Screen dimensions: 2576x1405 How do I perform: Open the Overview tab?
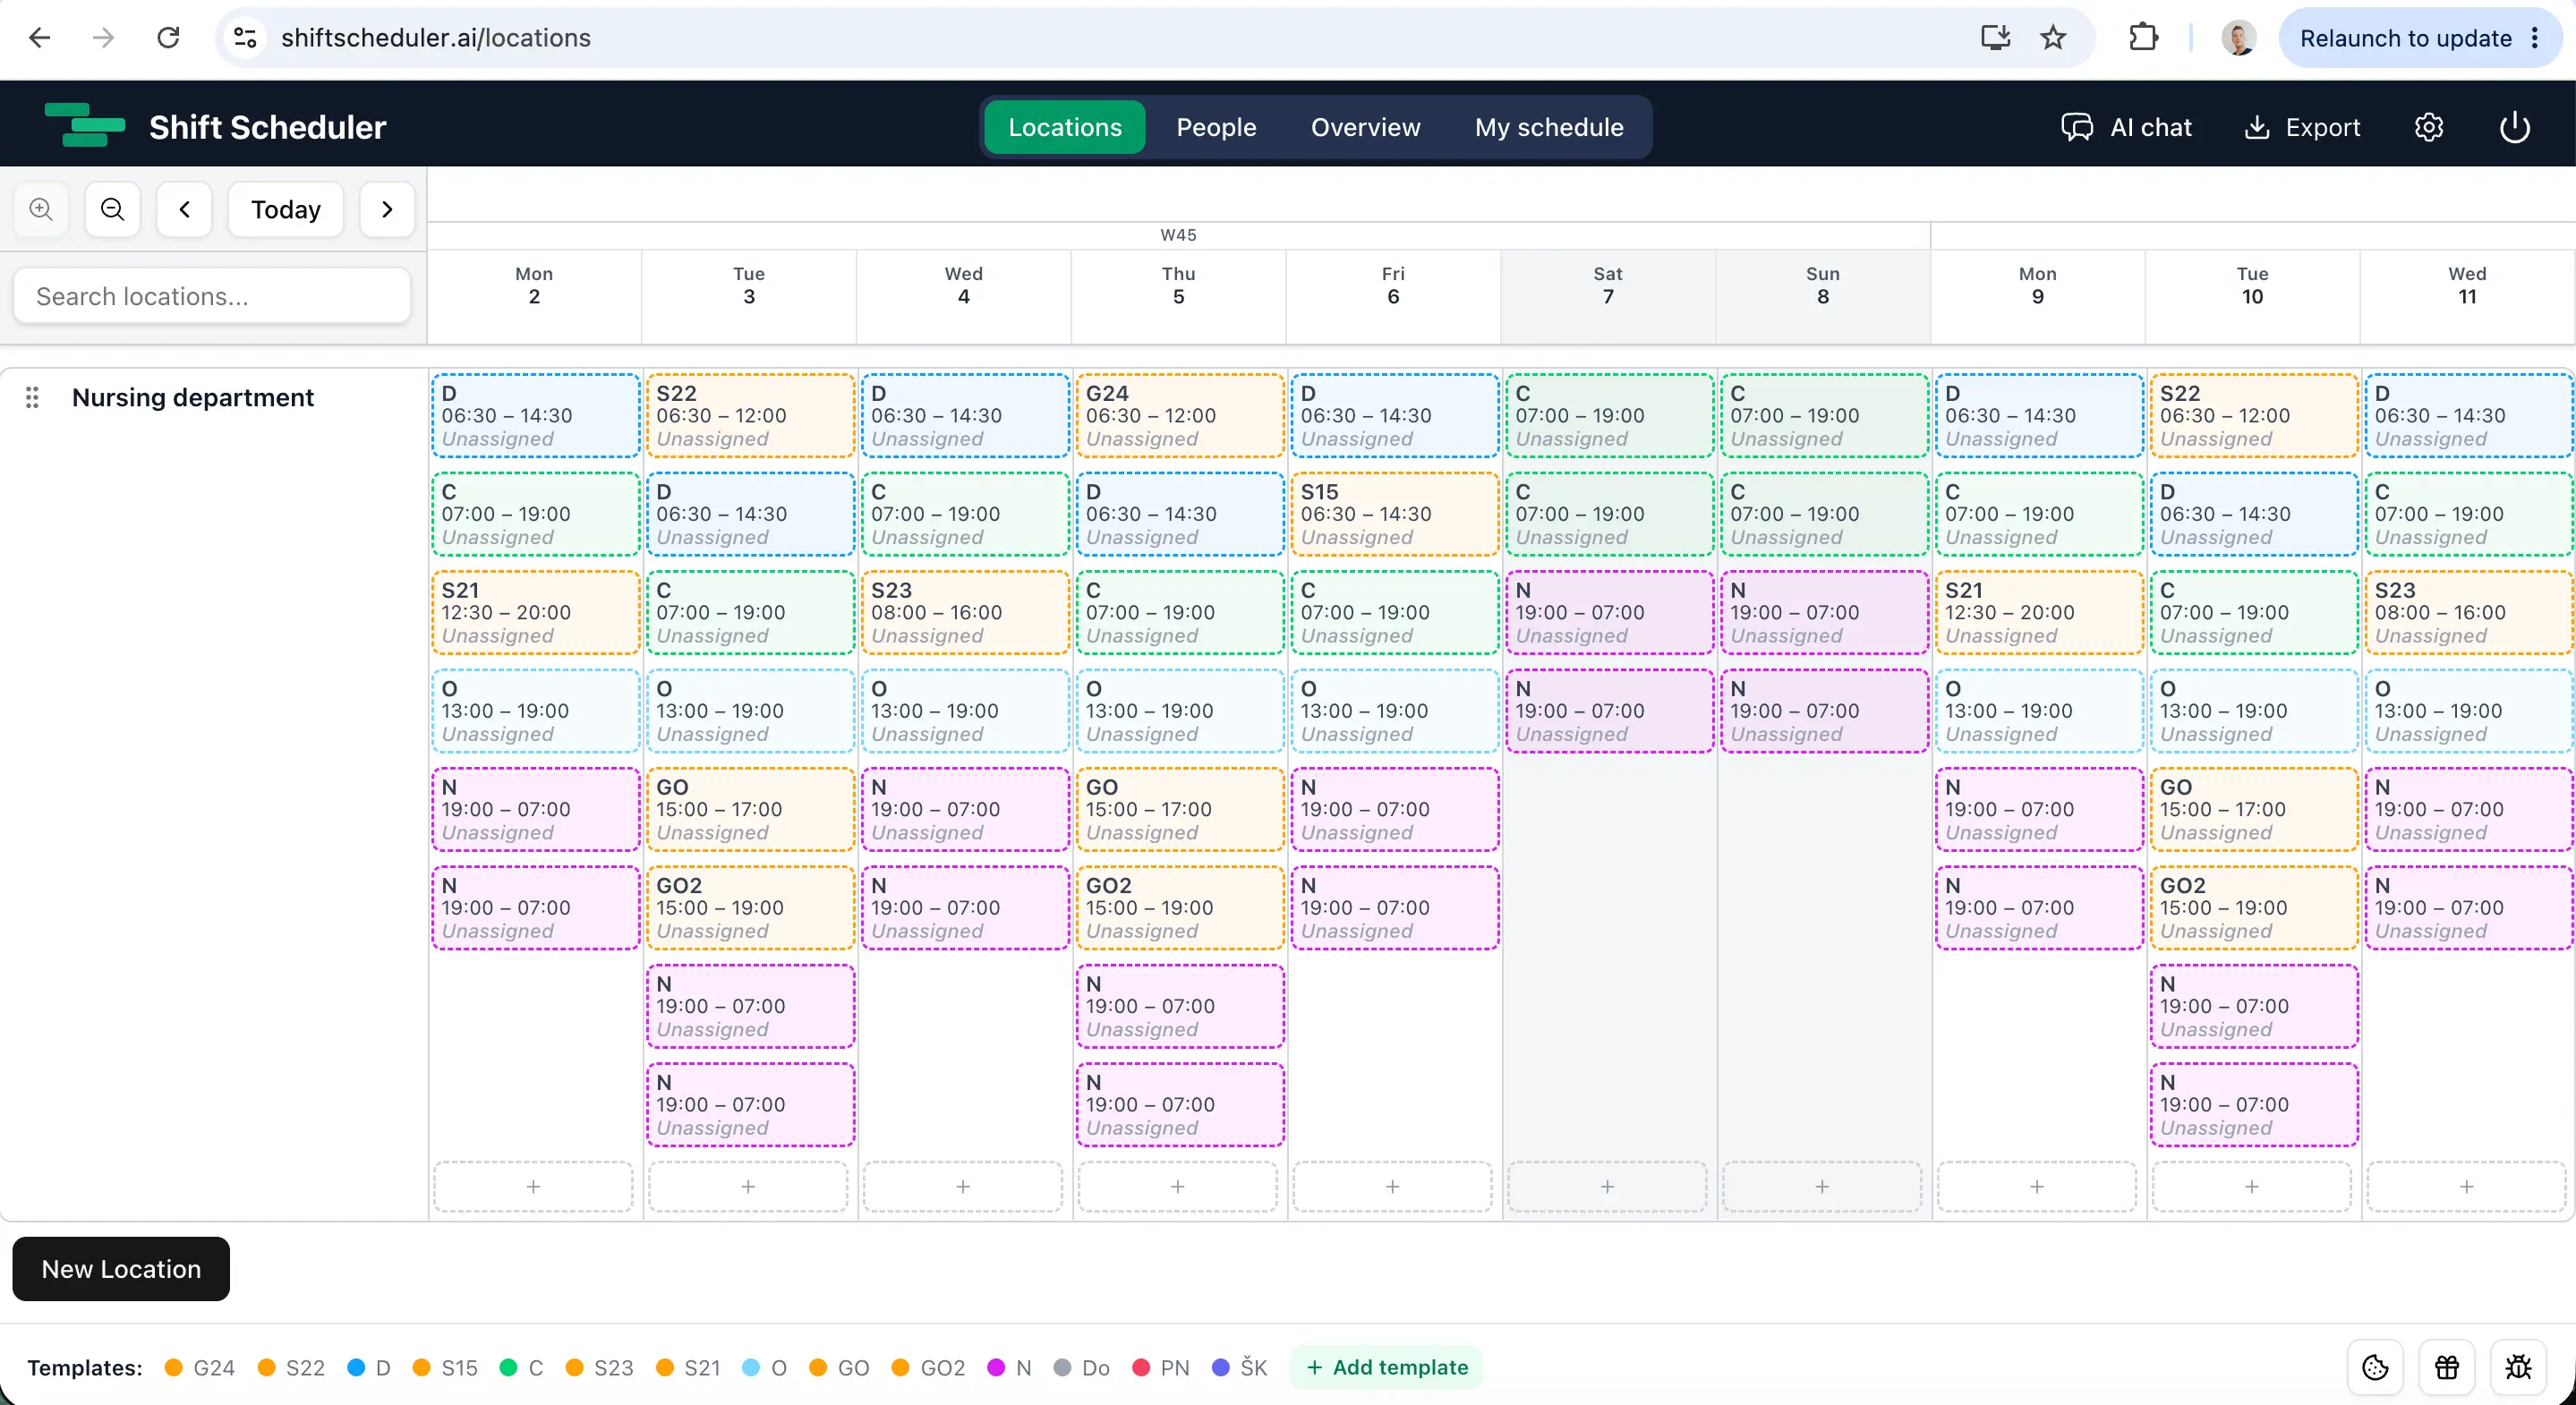click(1365, 127)
